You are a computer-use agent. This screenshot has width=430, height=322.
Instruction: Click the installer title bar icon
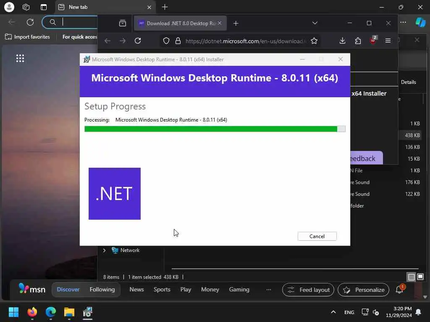pyautogui.click(x=87, y=60)
